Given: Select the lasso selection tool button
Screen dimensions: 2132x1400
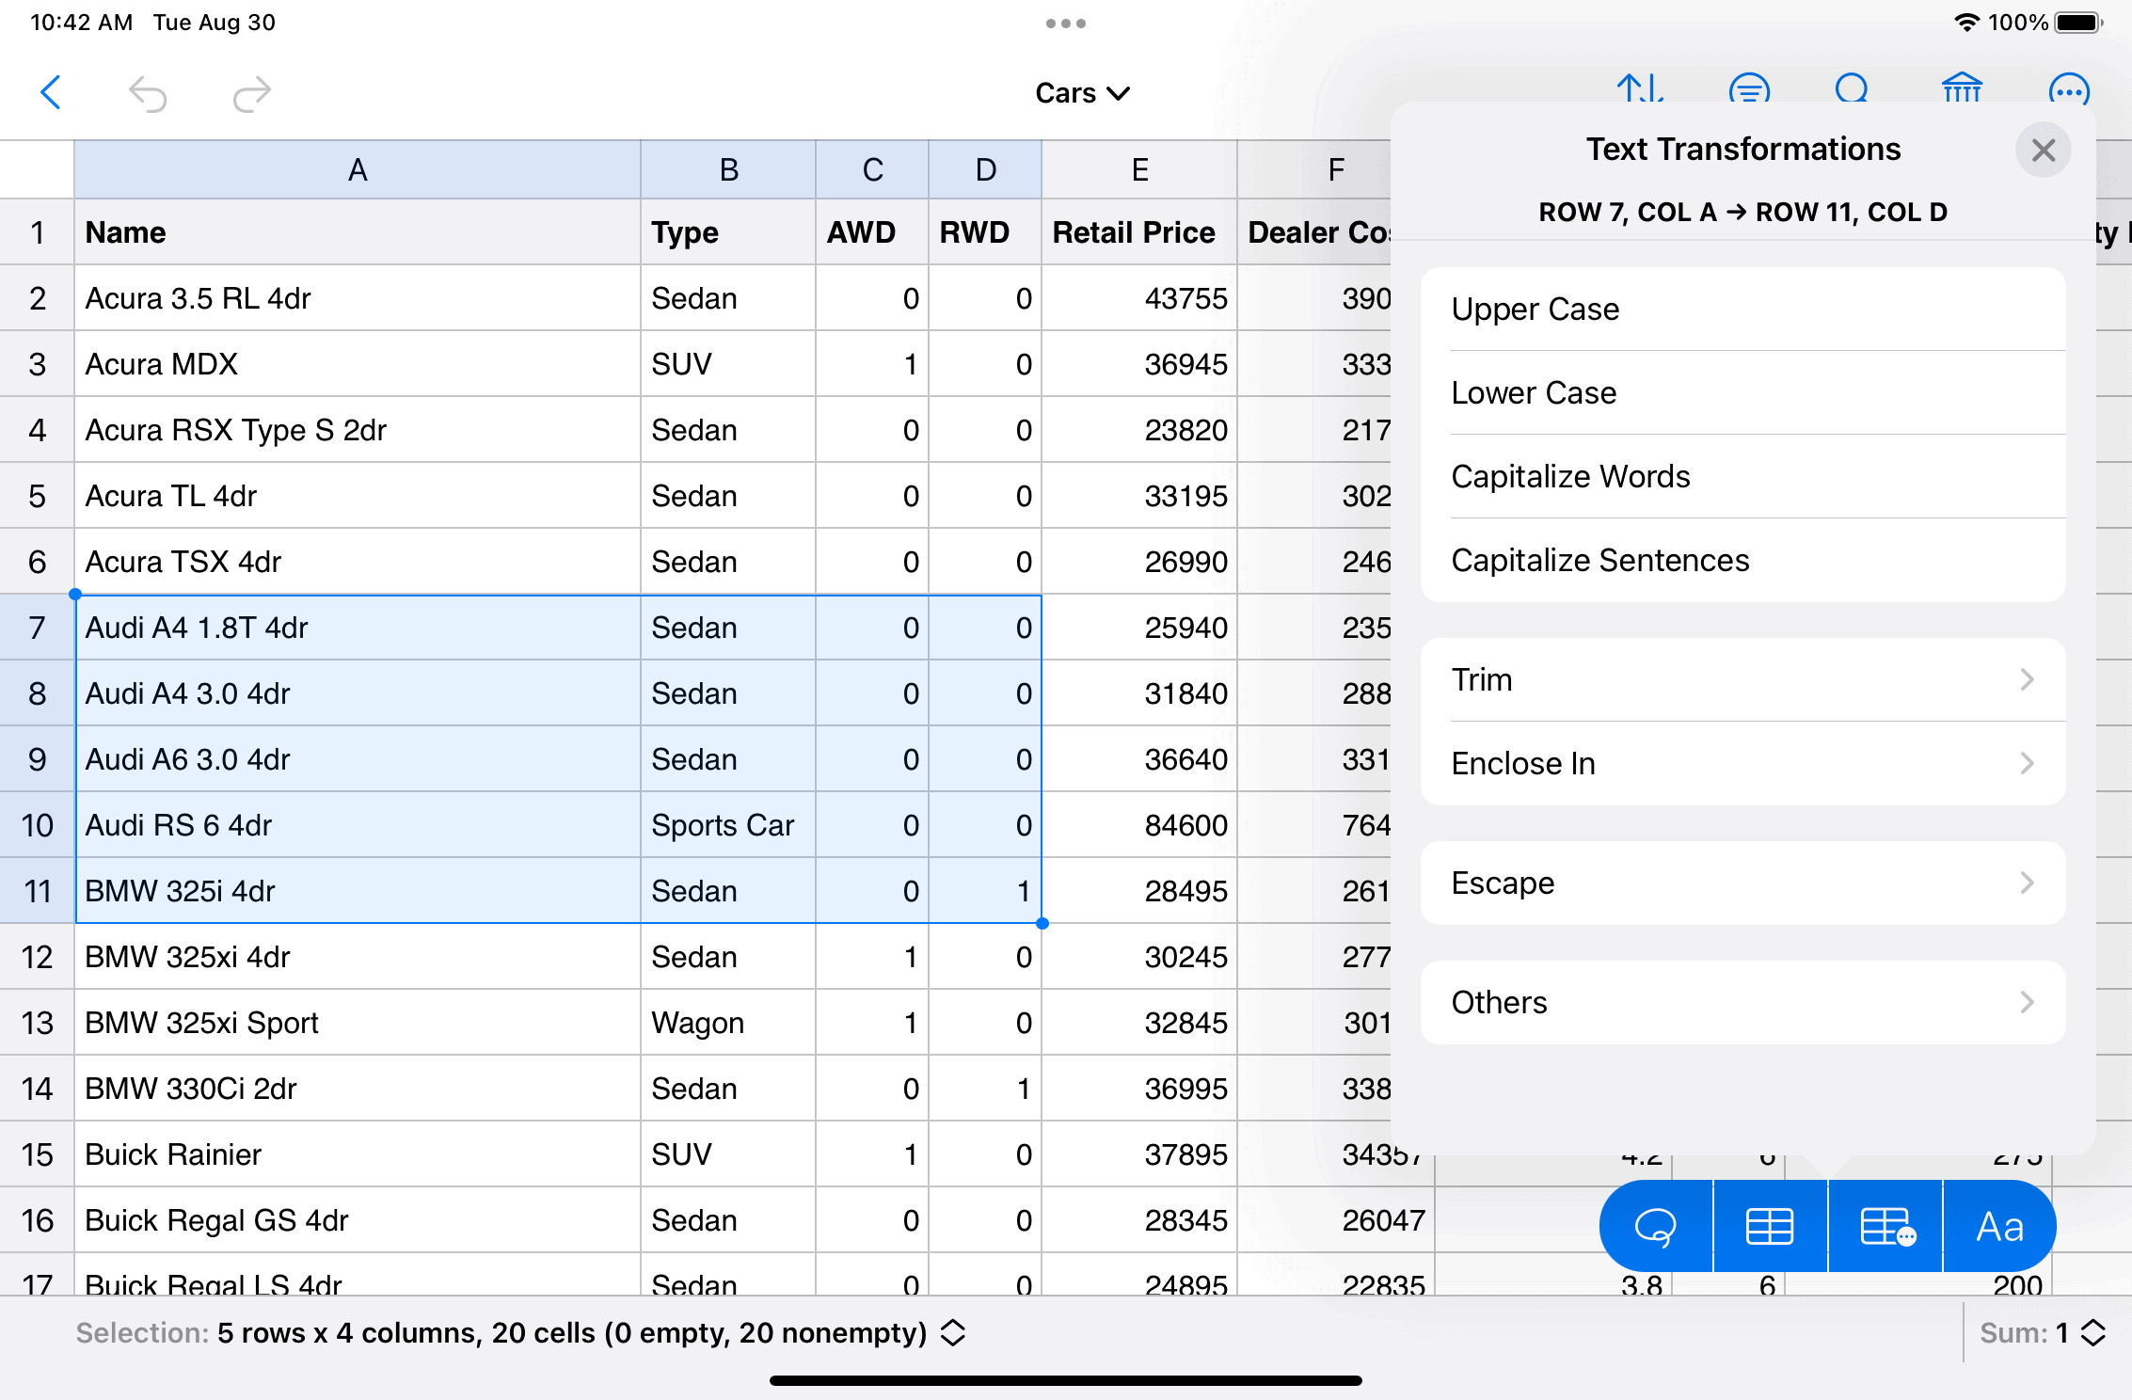Looking at the screenshot, I should point(1656,1226).
